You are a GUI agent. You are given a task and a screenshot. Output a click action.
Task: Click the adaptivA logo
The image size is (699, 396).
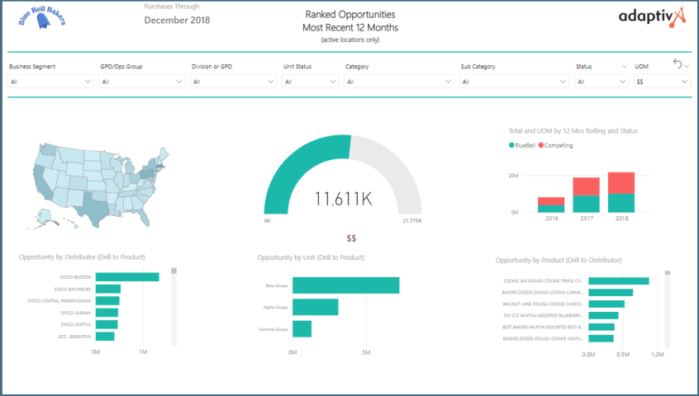652,16
